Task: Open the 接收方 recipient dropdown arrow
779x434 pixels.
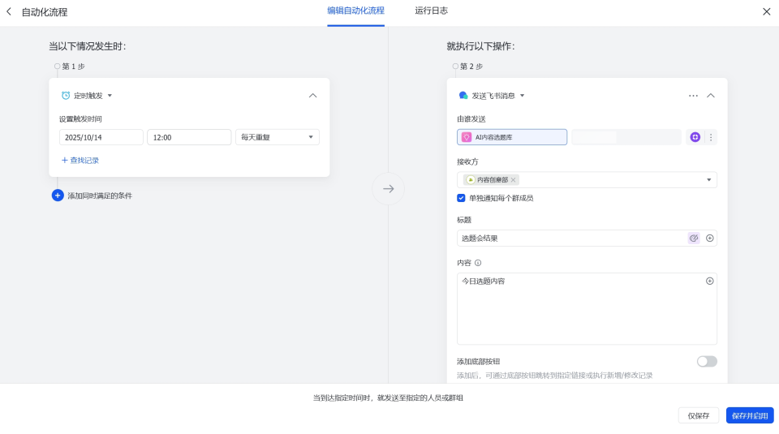Action: pyautogui.click(x=708, y=180)
